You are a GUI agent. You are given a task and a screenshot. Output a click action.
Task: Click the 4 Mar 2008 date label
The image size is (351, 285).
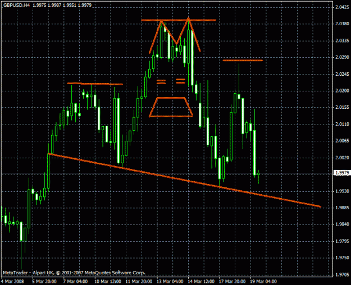point(12,282)
